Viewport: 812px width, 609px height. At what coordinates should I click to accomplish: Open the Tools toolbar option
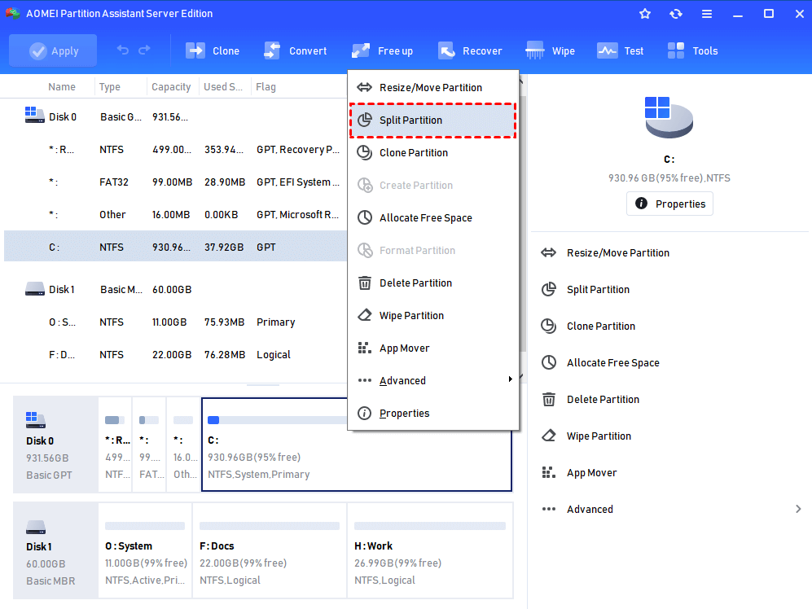click(692, 50)
